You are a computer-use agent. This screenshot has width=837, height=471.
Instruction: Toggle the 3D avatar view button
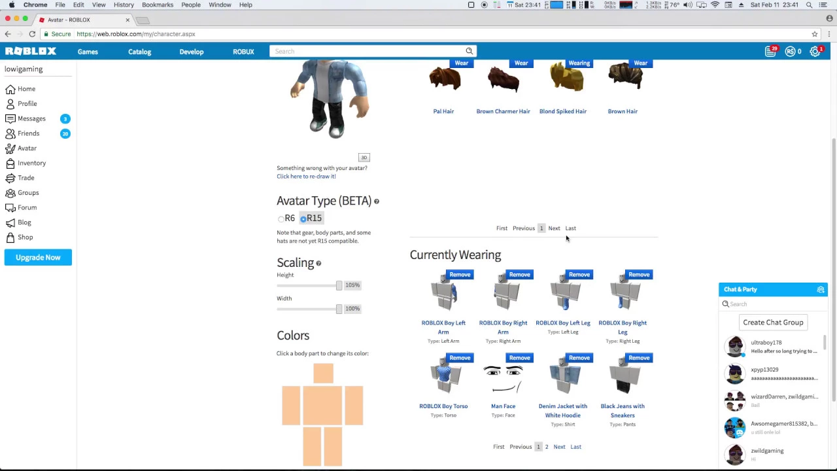click(364, 158)
